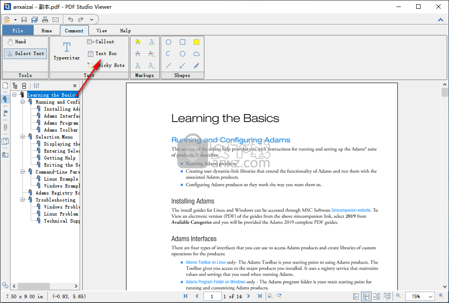Undo the last action

click(x=70, y=19)
